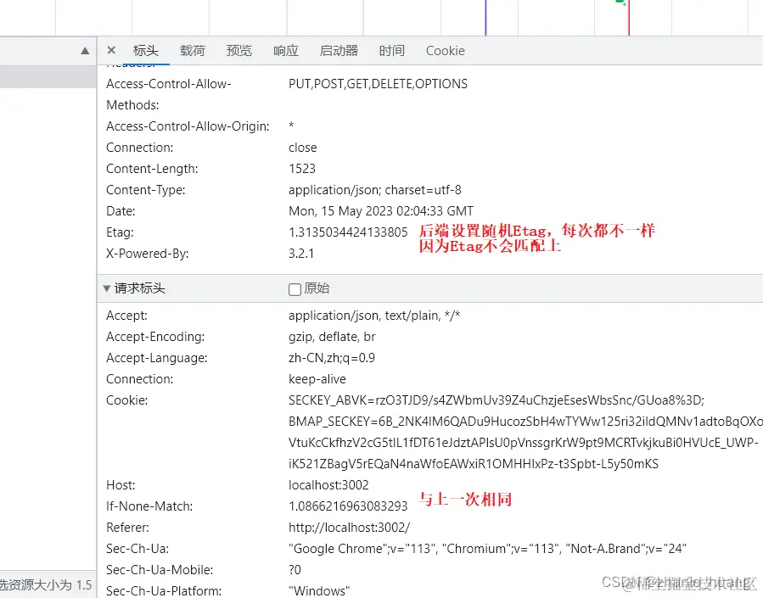The image size is (763, 598).
Task: Close the request details panel with the X
Action: click(110, 50)
